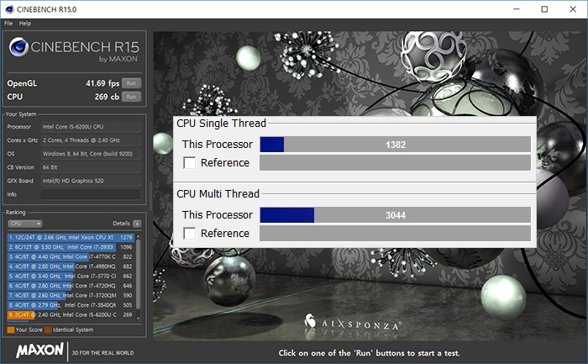Select ranking entry Intel Core i7-3840QM

[71, 305]
